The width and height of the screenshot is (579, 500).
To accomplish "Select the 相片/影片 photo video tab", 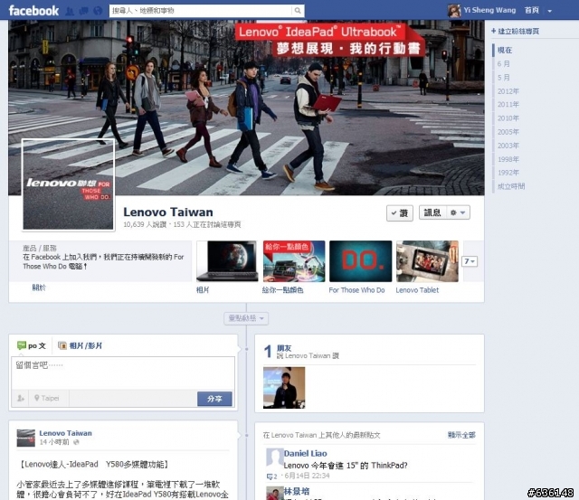I will coord(81,345).
